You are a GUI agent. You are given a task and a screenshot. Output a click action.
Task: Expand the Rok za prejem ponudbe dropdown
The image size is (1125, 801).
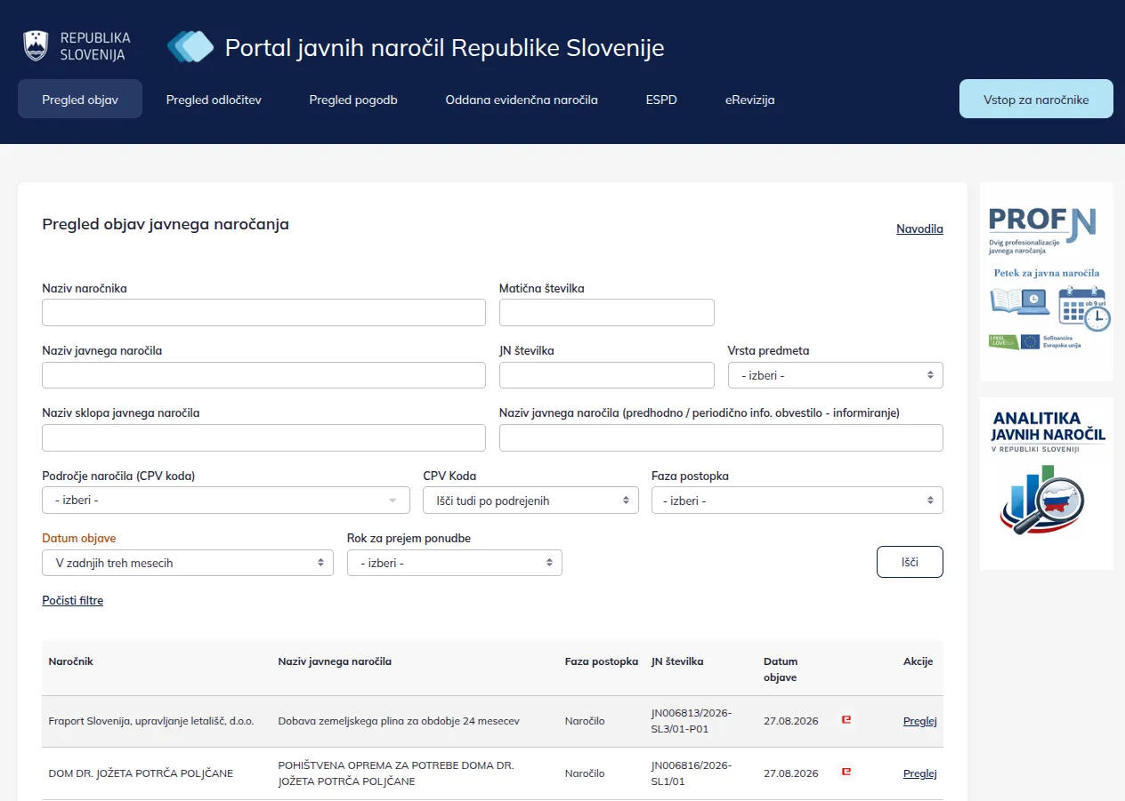point(455,563)
